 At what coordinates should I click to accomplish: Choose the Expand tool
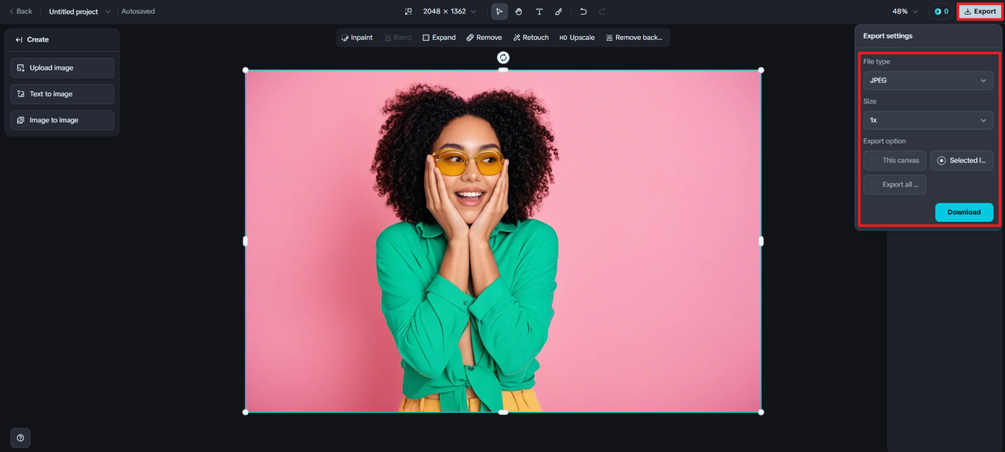point(439,38)
